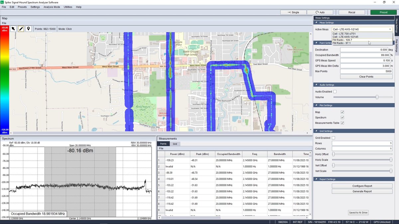
Task: Select the location pin marker tool
Action: pyautogui.click(x=29, y=29)
